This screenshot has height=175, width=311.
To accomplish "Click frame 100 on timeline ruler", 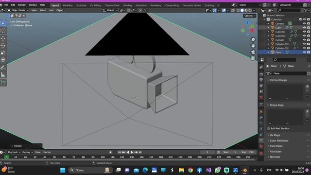I will (x=103, y=157).
